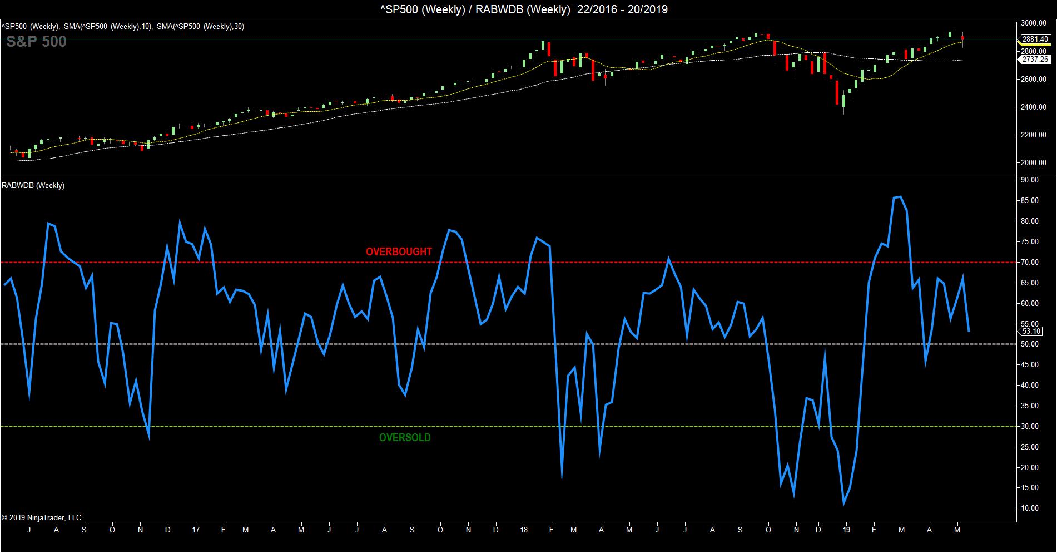
Task: Click the chart title at top
Action: point(528,9)
